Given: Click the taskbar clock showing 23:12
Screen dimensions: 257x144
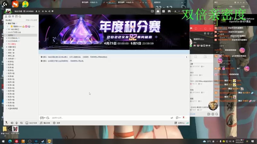Looking at the screenshot, I should (240, 141).
